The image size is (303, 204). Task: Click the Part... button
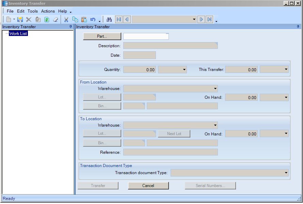102,36
